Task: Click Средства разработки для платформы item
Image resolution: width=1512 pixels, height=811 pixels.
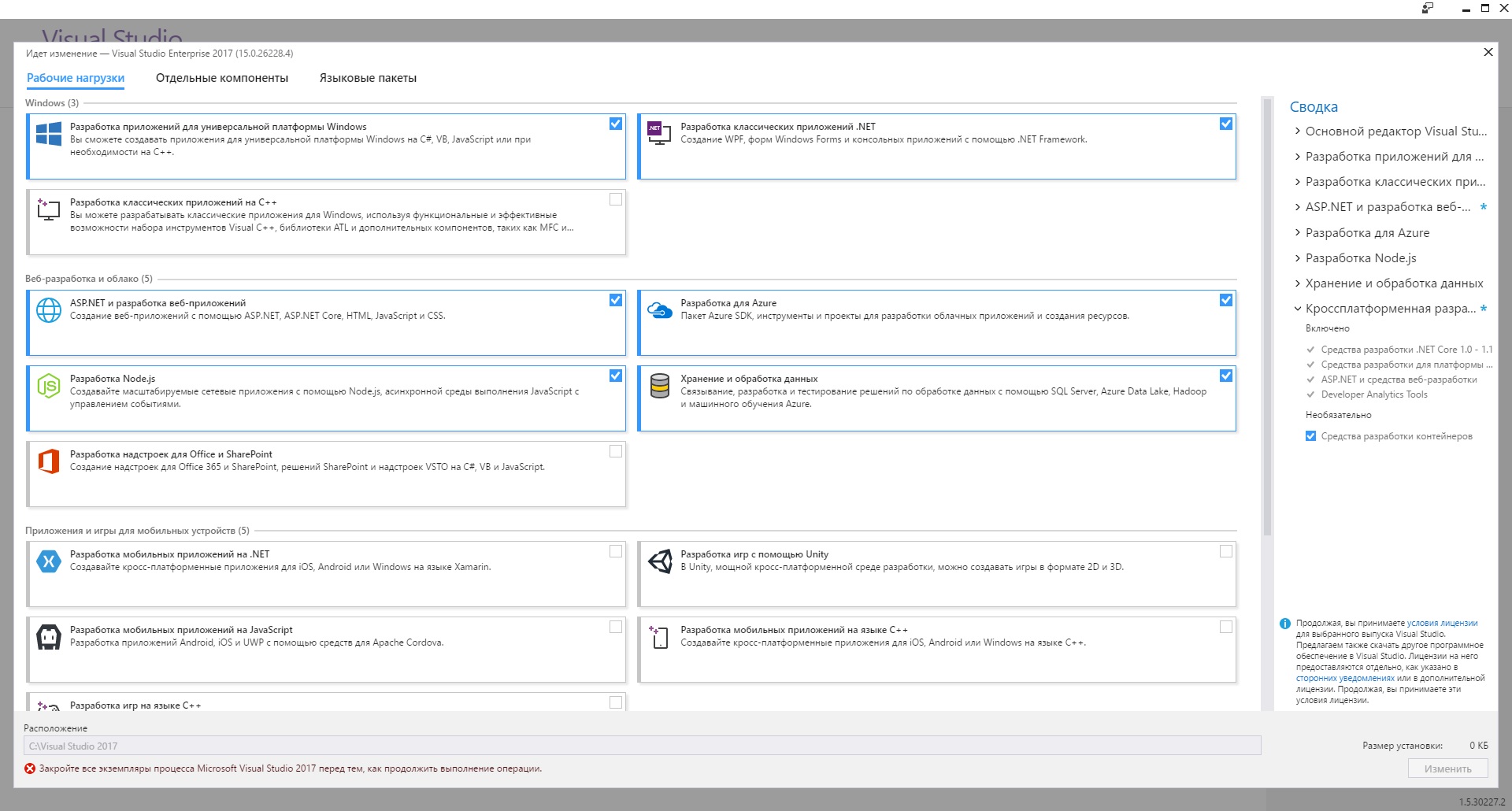Action: click(x=1406, y=365)
